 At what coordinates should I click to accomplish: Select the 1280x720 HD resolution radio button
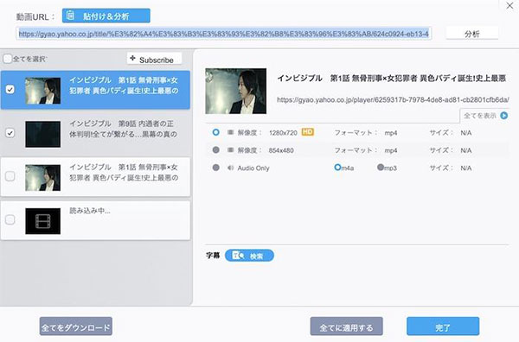point(215,132)
